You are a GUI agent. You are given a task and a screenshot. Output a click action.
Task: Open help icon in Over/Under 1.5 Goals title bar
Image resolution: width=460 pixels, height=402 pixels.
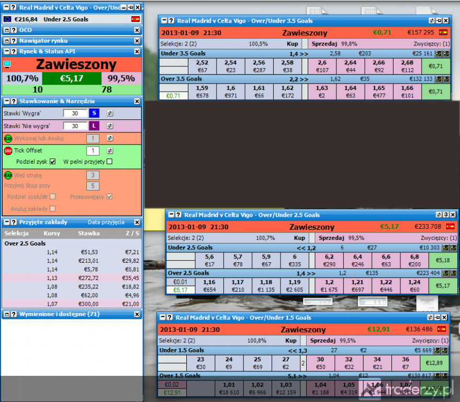click(170, 318)
